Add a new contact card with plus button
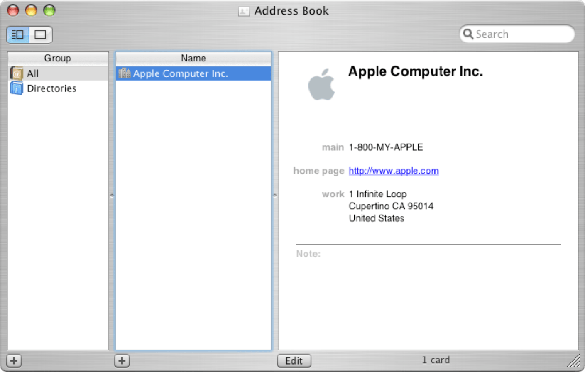585x372 pixels. (x=122, y=360)
